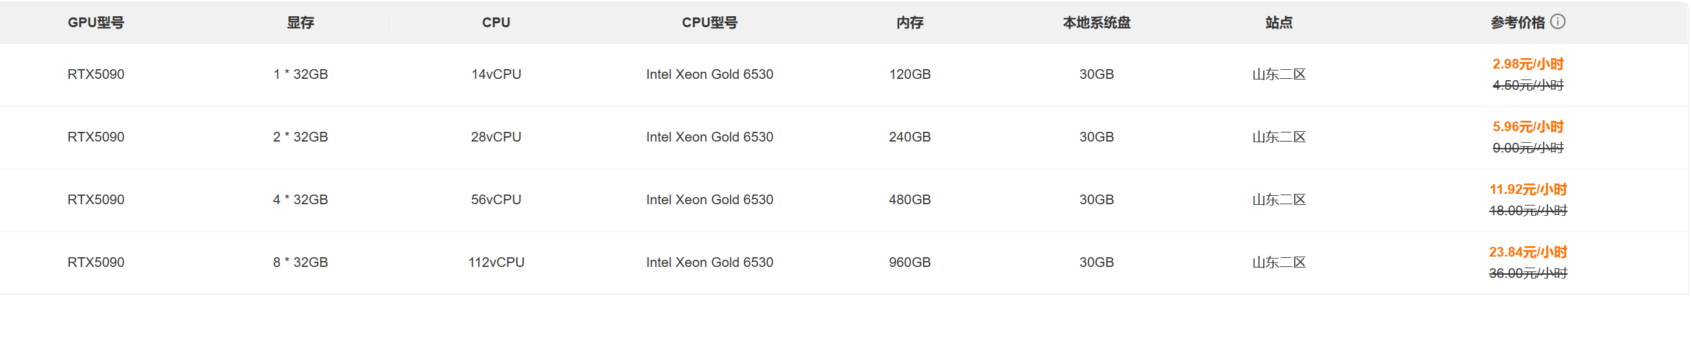Click the 11.92元/小时 price
Image resolution: width=1691 pixels, height=349 pixels.
click(x=1528, y=189)
